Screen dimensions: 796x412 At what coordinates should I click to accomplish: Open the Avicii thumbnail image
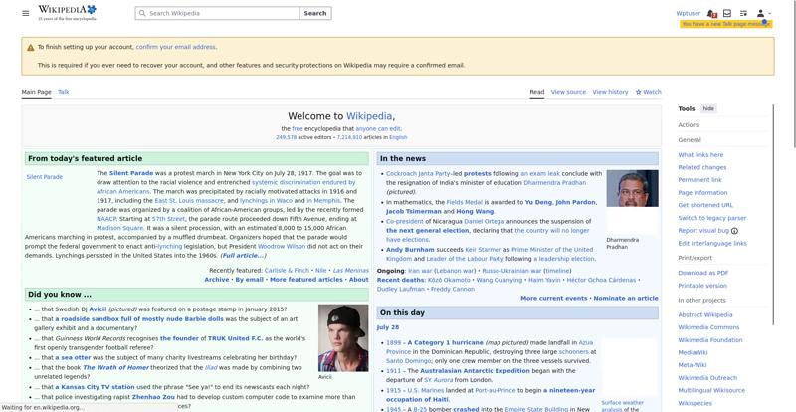pyautogui.click(x=343, y=337)
